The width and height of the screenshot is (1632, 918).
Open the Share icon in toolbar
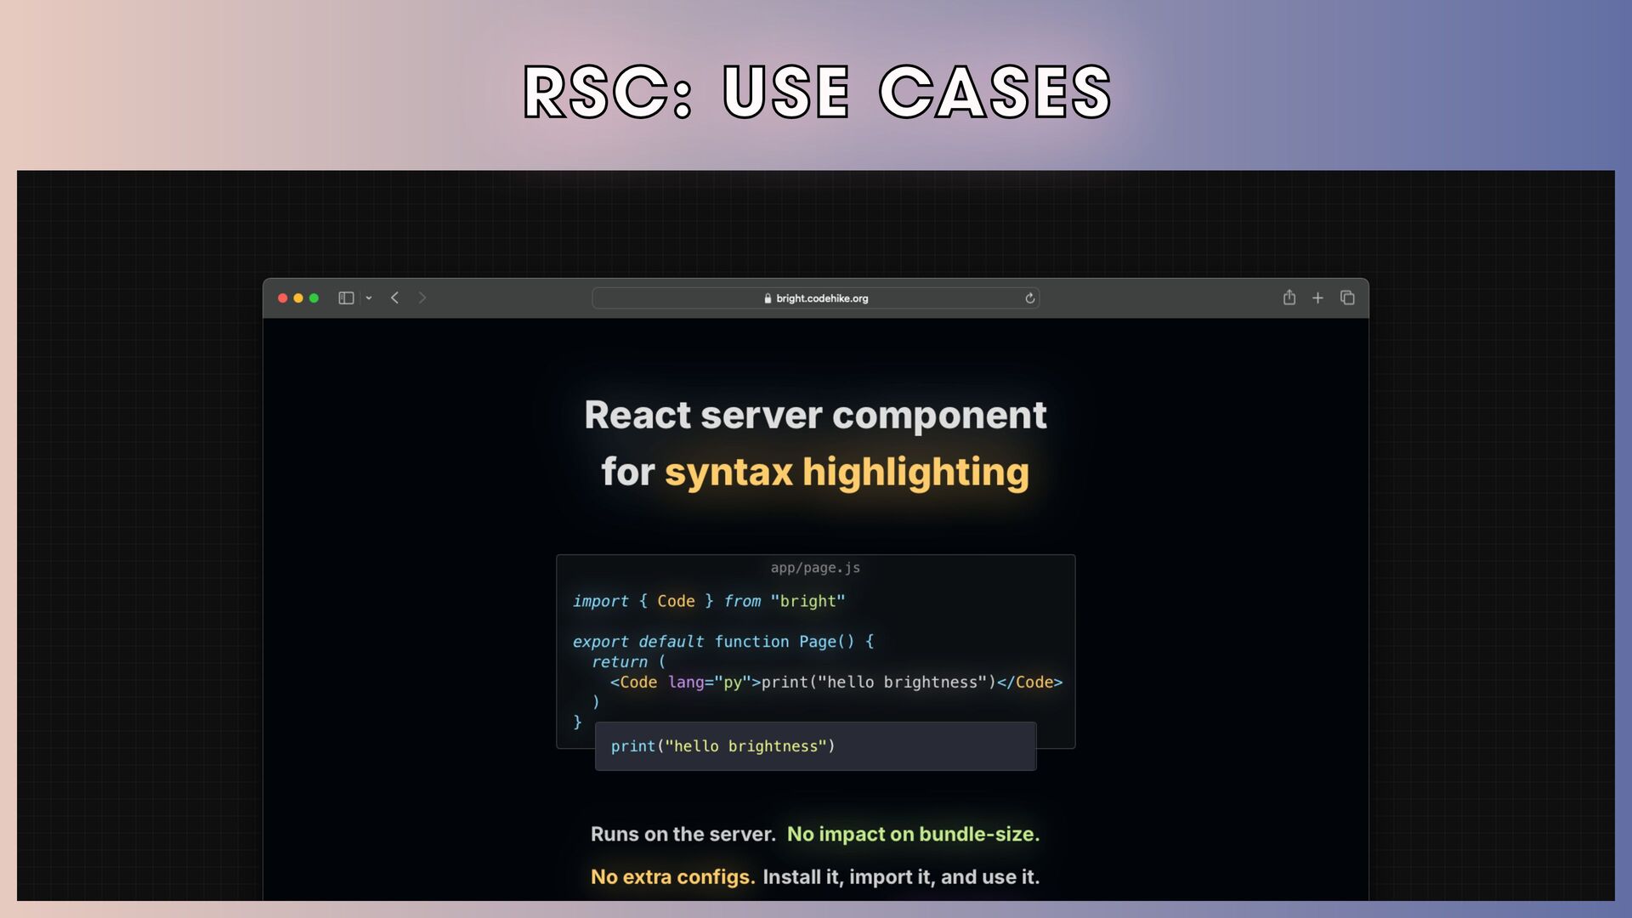(1289, 297)
